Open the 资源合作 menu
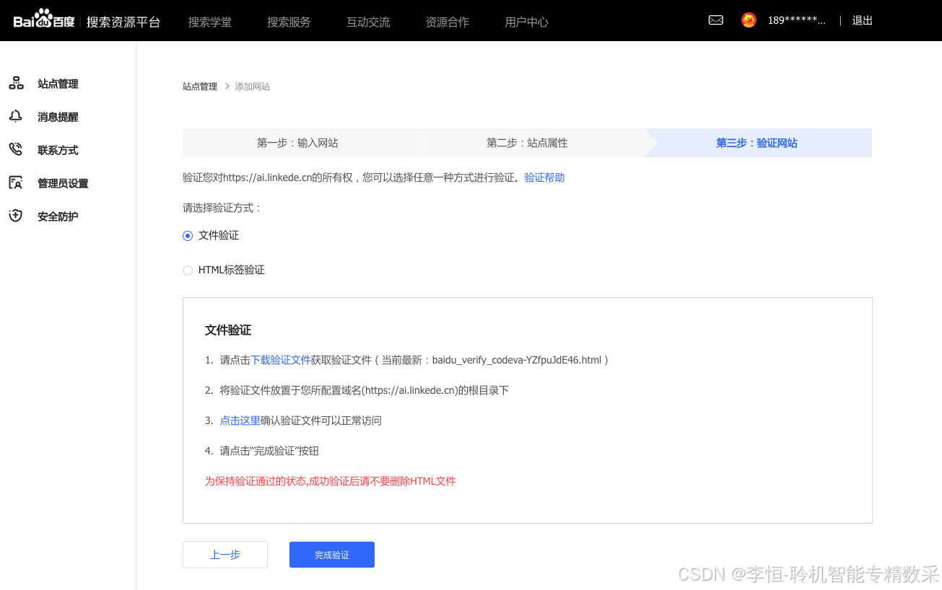Viewport: 942px width, 590px height. pyautogui.click(x=448, y=22)
